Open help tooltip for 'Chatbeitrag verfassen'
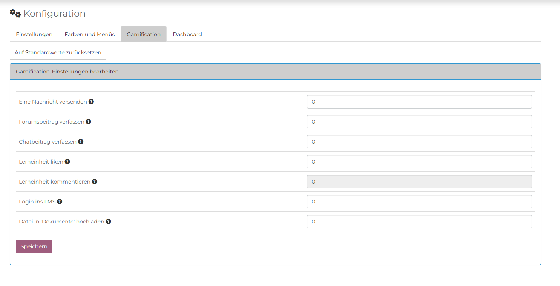560x286 pixels. coord(81,142)
